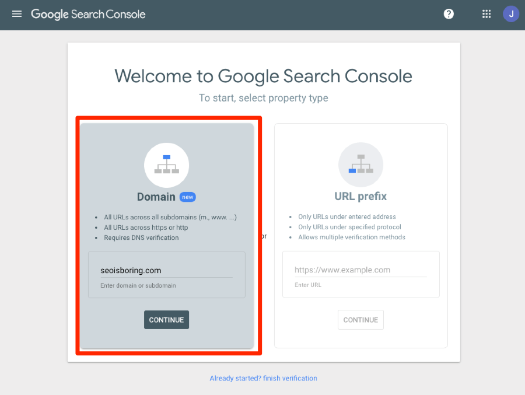Click the blue new badge beside Domain

(188, 197)
